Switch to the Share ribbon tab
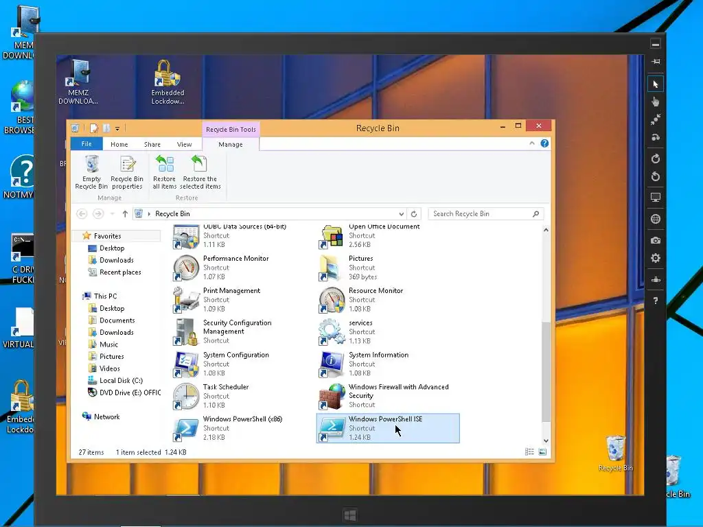Image resolution: width=703 pixels, height=527 pixels. 152,144
